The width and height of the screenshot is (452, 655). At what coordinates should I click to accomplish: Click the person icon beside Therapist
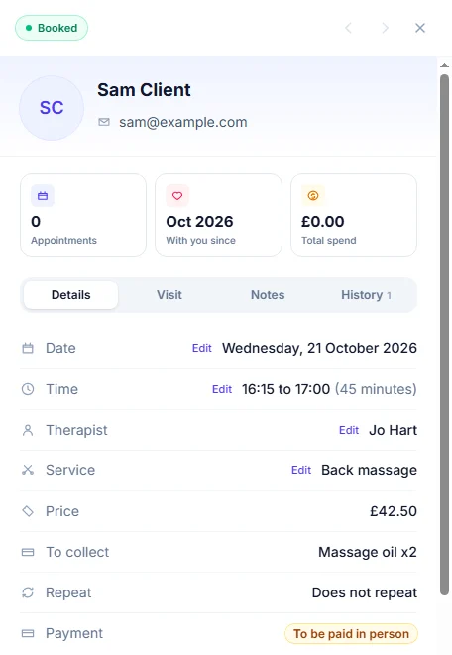click(28, 430)
